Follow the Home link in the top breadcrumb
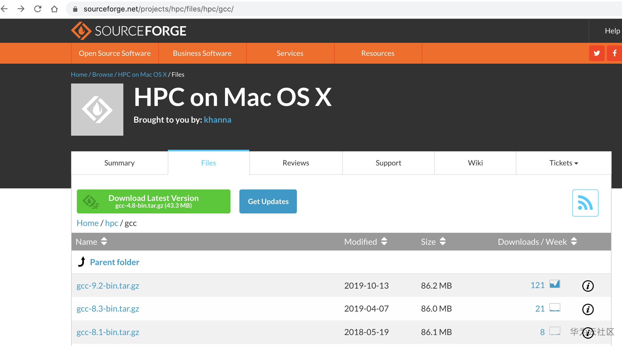The height and width of the screenshot is (346, 622). coord(79,74)
